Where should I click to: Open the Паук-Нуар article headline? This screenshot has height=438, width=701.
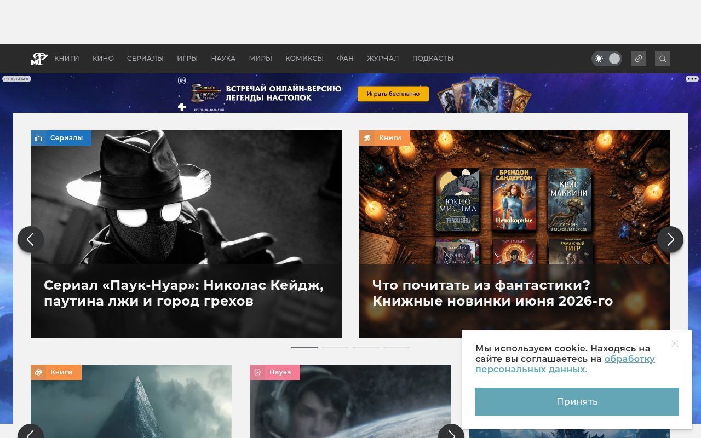pyautogui.click(x=183, y=293)
